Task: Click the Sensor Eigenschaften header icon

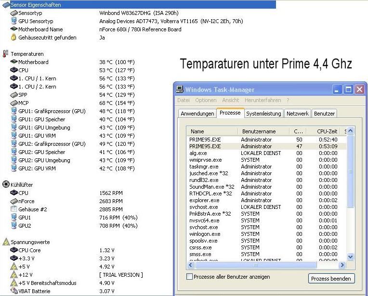Action: (x=6, y=5)
